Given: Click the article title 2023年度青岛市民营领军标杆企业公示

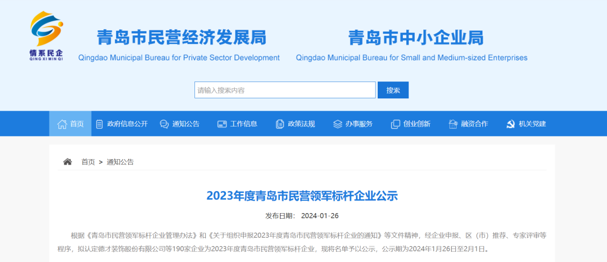Looking at the screenshot, I should [302, 196].
